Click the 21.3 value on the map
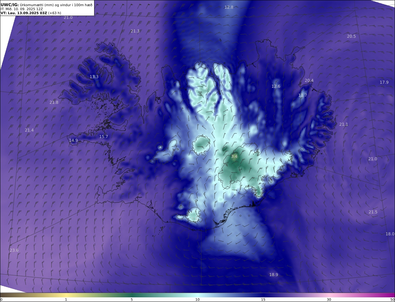Image resolution: width=395 pixels, height=302 pixels. 135,31
